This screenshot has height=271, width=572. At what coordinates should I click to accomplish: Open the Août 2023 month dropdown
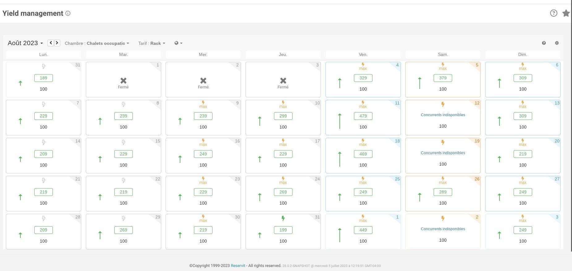pos(25,43)
